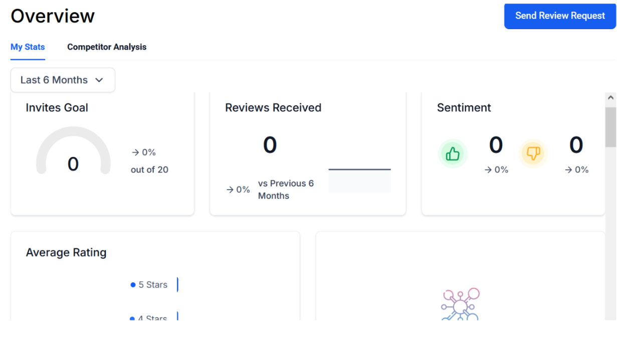This screenshot has height=342, width=617.
Task: Click the network nodes illustration icon
Action: [x=460, y=304]
